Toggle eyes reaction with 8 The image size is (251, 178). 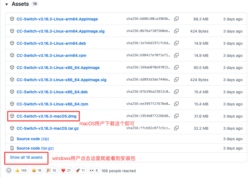[x=94, y=170]
